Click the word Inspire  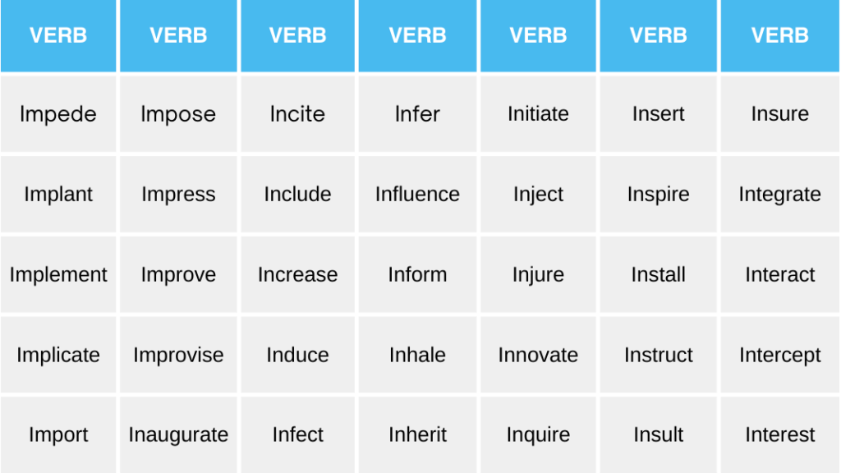tap(658, 195)
